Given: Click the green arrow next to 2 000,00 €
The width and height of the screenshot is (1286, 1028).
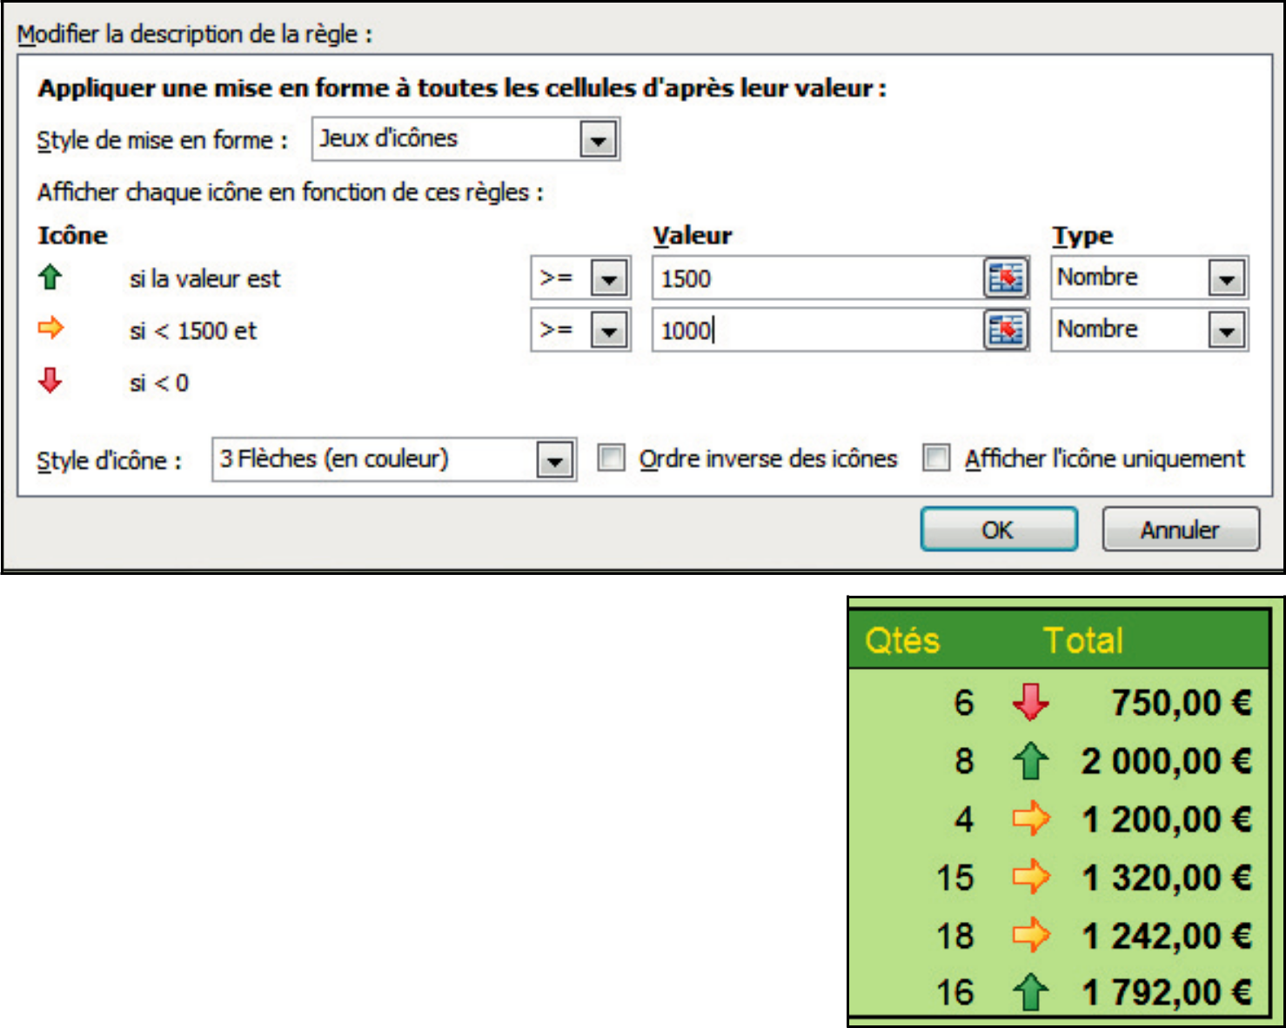Looking at the screenshot, I should 1030,761.
